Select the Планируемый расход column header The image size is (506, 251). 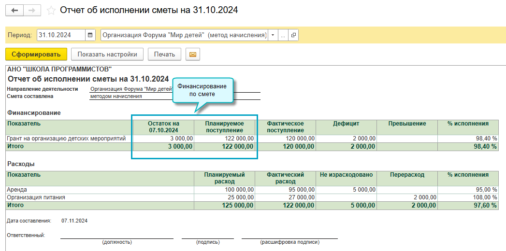tap(225, 178)
